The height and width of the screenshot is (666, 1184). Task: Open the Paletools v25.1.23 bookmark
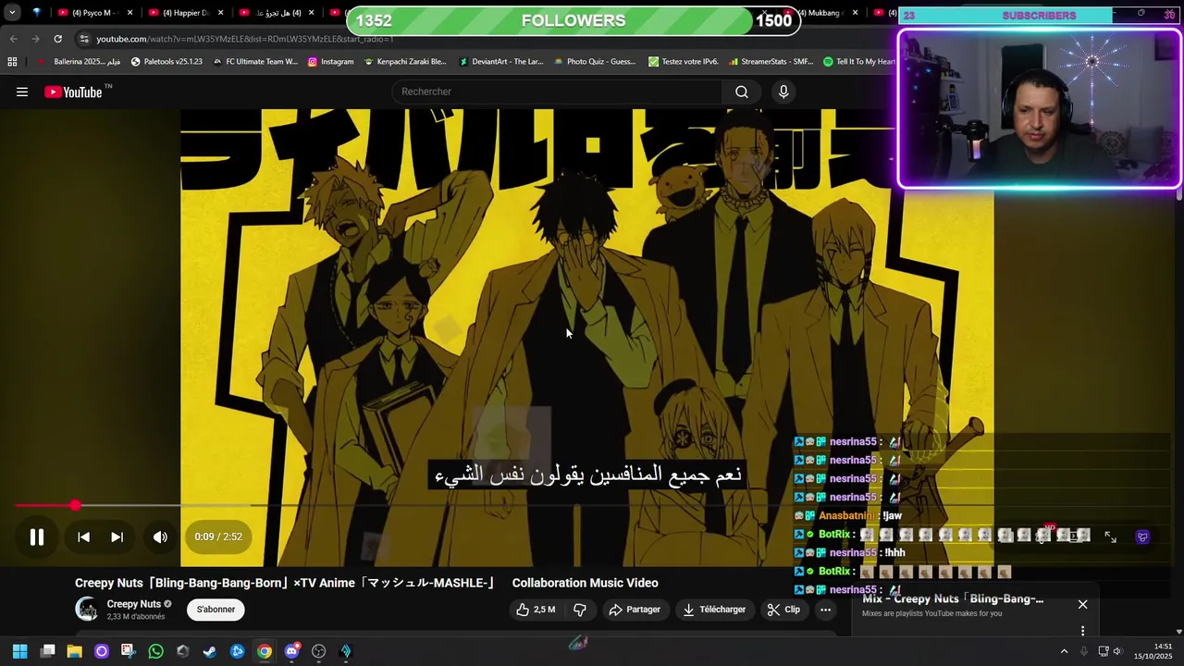pyautogui.click(x=166, y=62)
